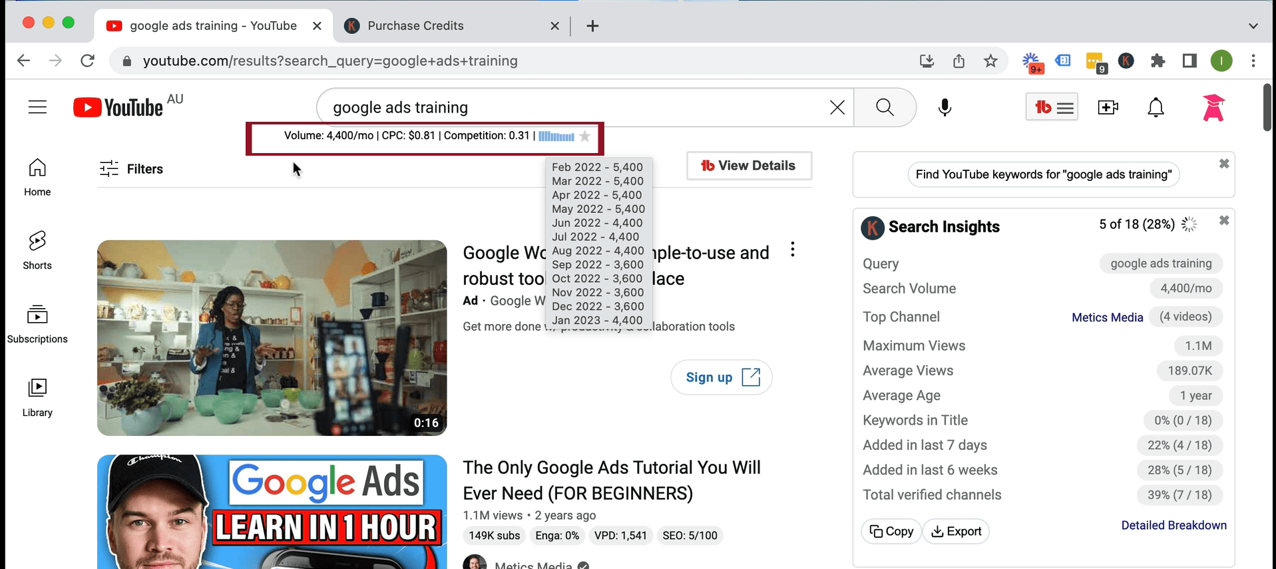1276x569 pixels.
Task: Open Chrome three-dot menu
Action: click(1253, 61)
